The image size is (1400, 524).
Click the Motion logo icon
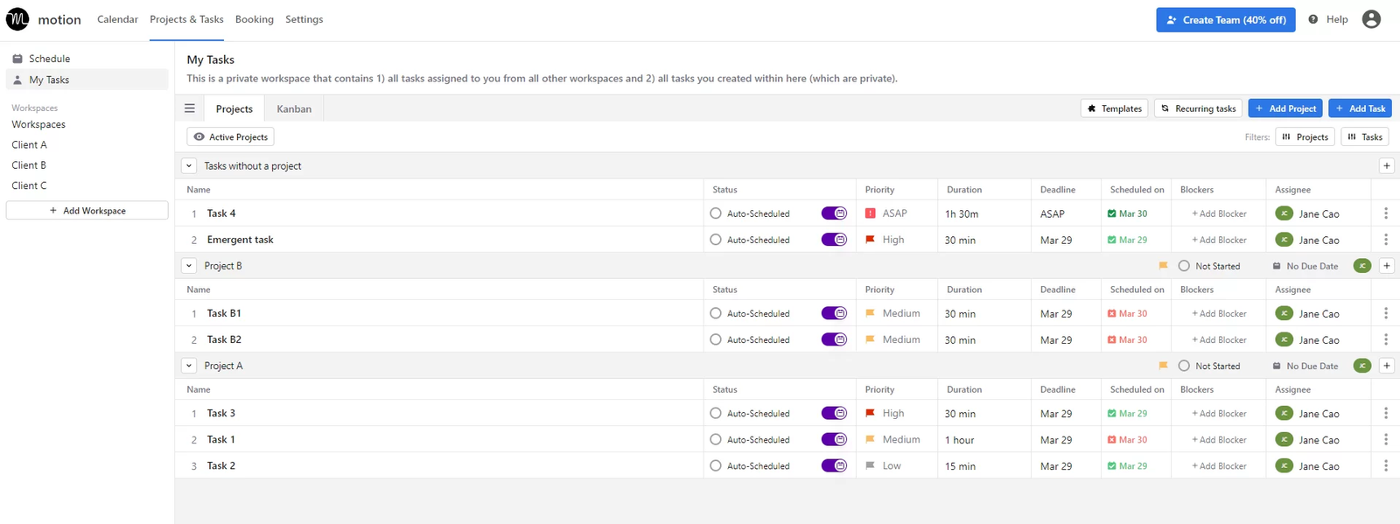coord(17,19)
